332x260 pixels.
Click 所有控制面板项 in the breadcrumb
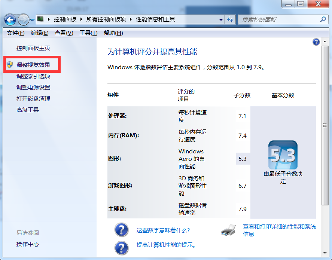click(x=106, y=19)
